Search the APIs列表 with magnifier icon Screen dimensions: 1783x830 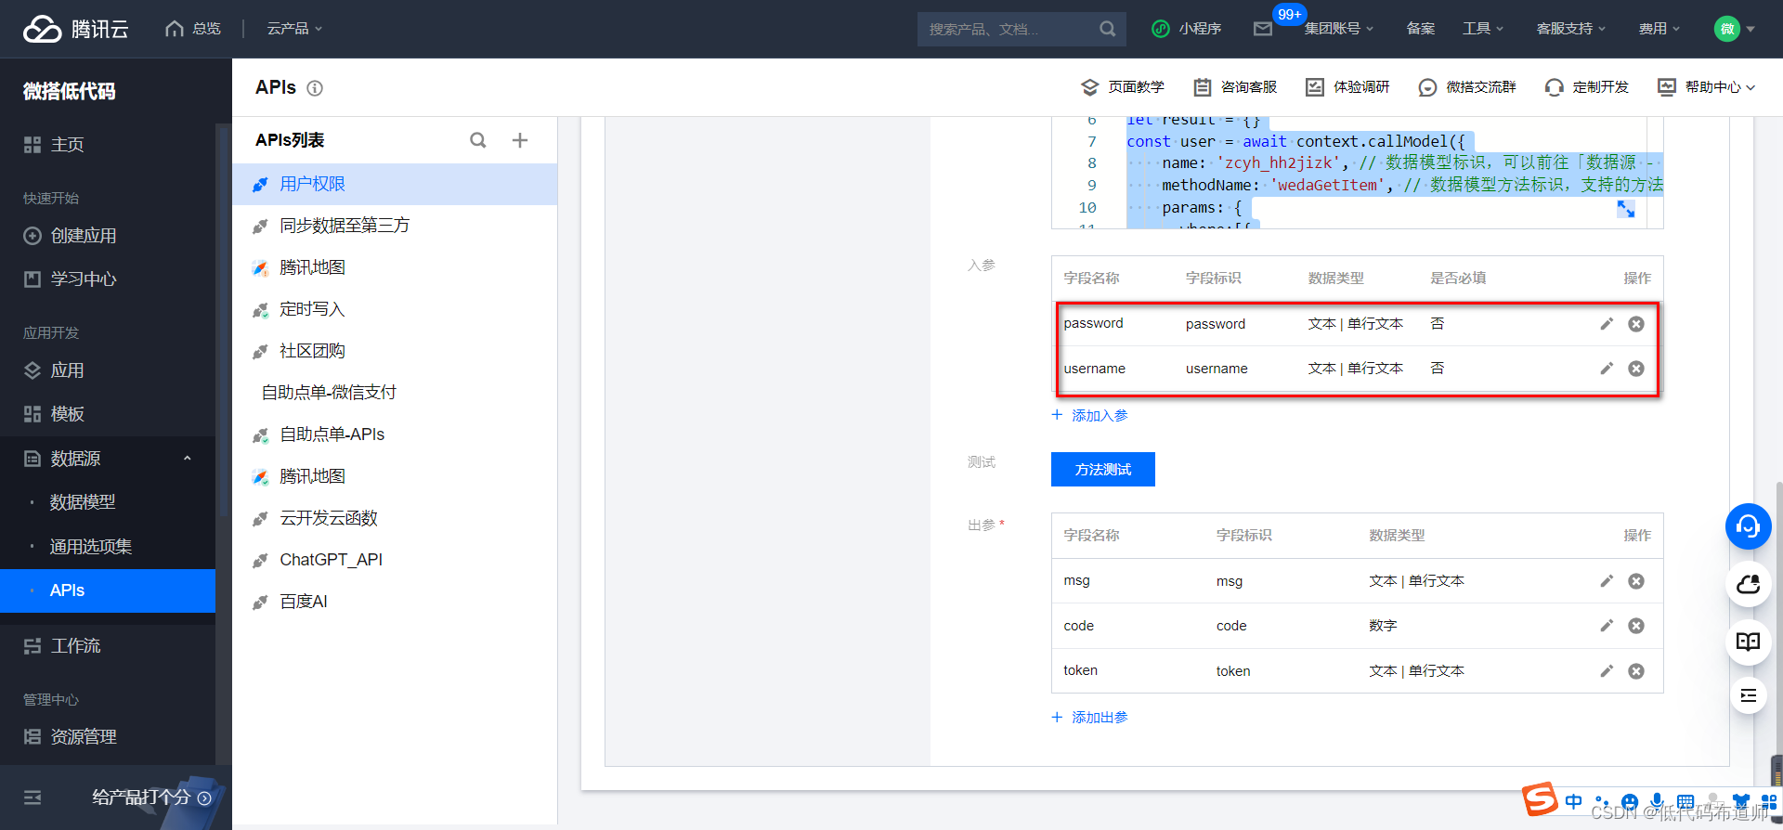point(478,140)
